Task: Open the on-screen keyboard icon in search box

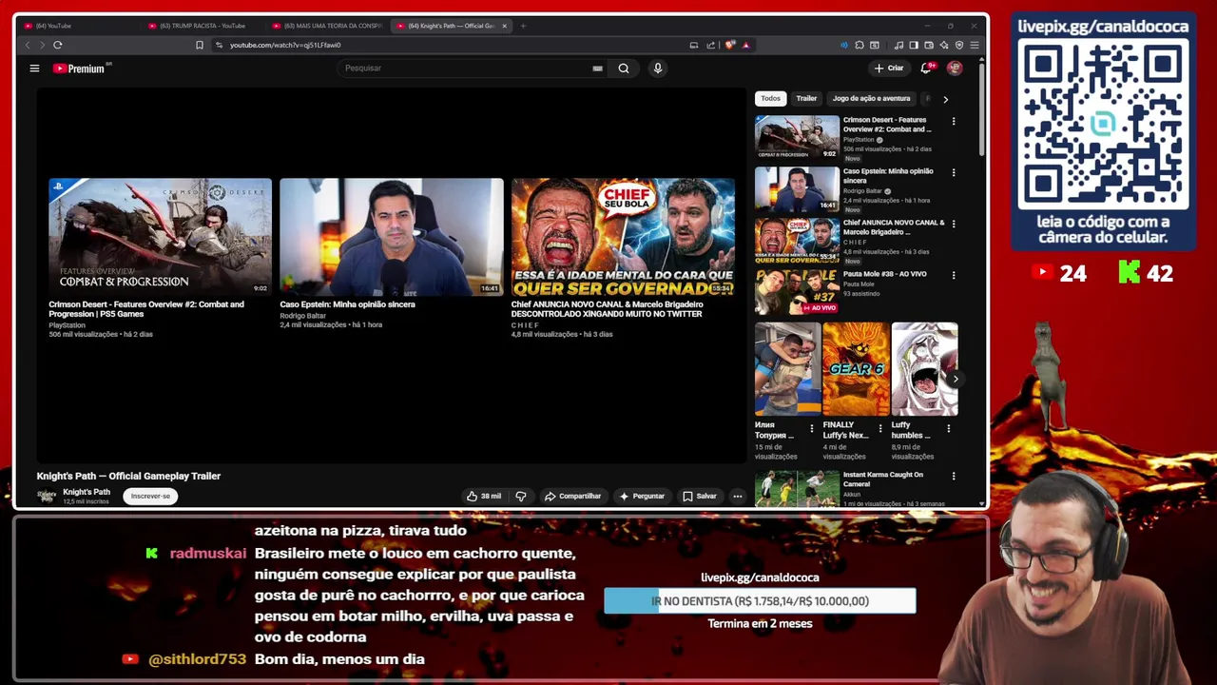Action: tap(597, 68)
